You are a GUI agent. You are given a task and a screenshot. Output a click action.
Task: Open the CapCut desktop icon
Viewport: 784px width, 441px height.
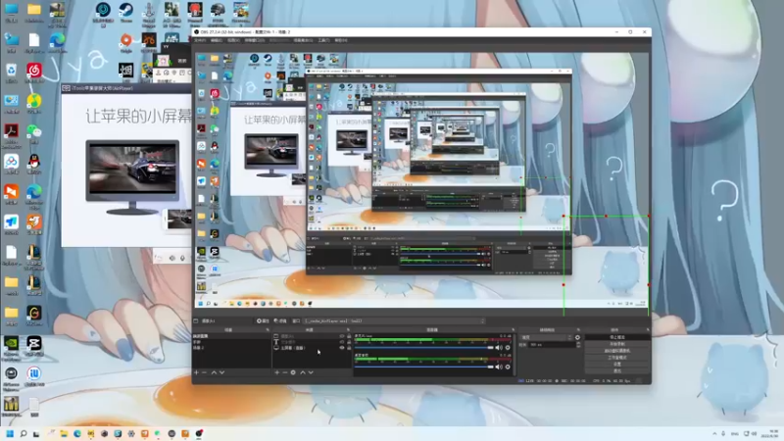[34, 346]
